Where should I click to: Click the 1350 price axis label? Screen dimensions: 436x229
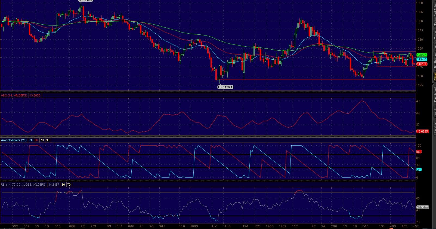coord(419,3)
